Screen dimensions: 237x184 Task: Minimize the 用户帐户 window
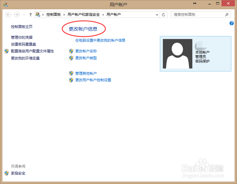click(x=210, y=4)
